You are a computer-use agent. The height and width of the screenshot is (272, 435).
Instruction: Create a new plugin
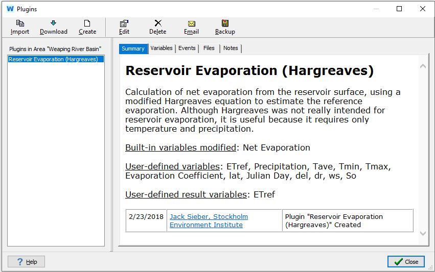pyautogui.click(x=87, y=27)
